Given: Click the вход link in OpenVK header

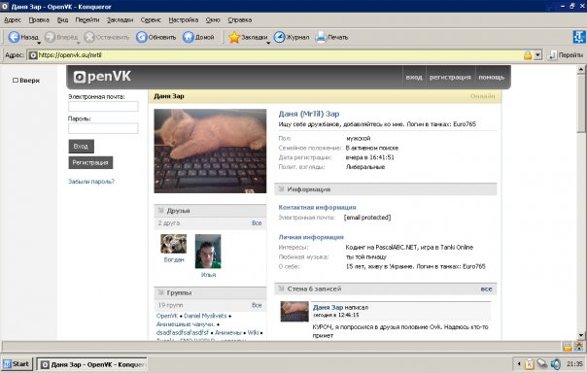Looking at the screenshot, I should click(414, 77).
